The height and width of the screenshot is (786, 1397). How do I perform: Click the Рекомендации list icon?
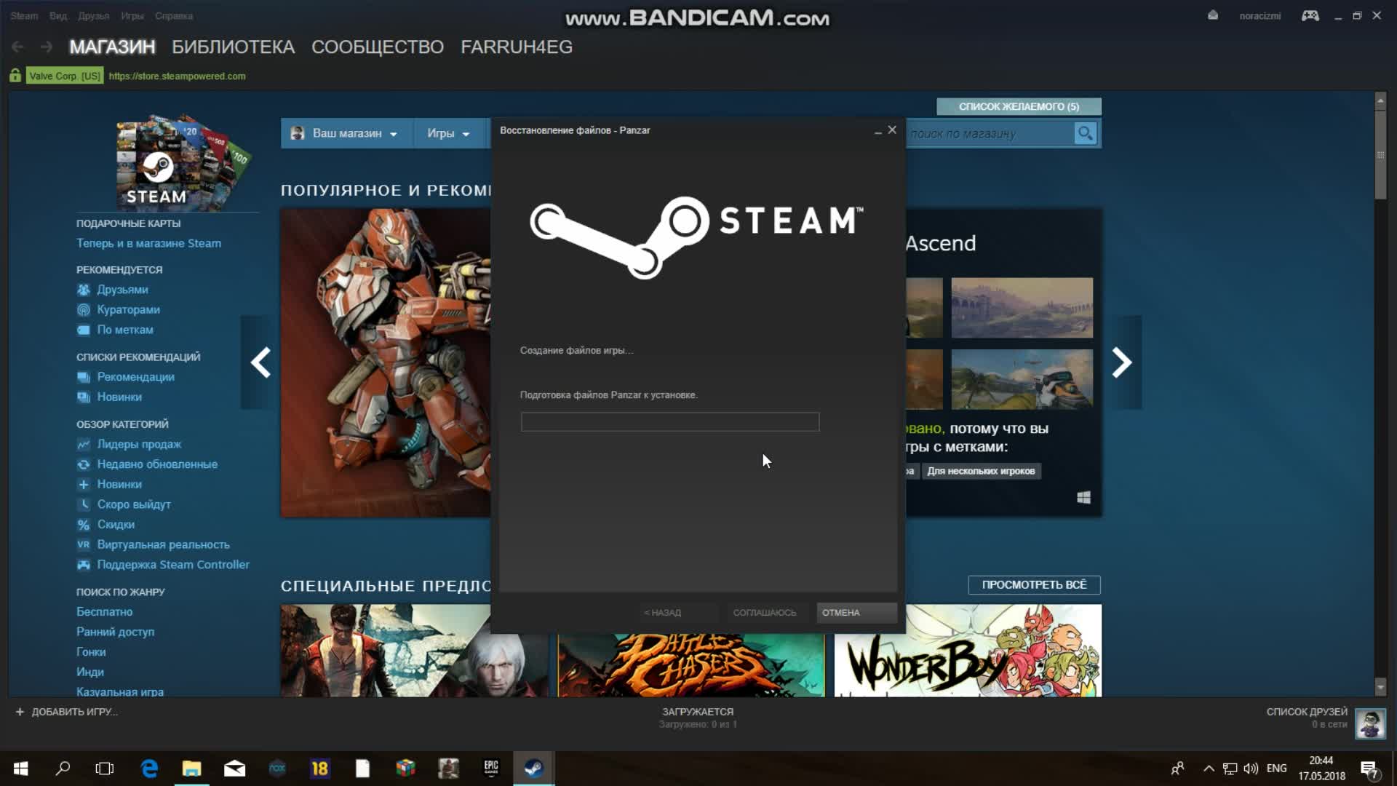pyautogui.click(x=84, y=377)
